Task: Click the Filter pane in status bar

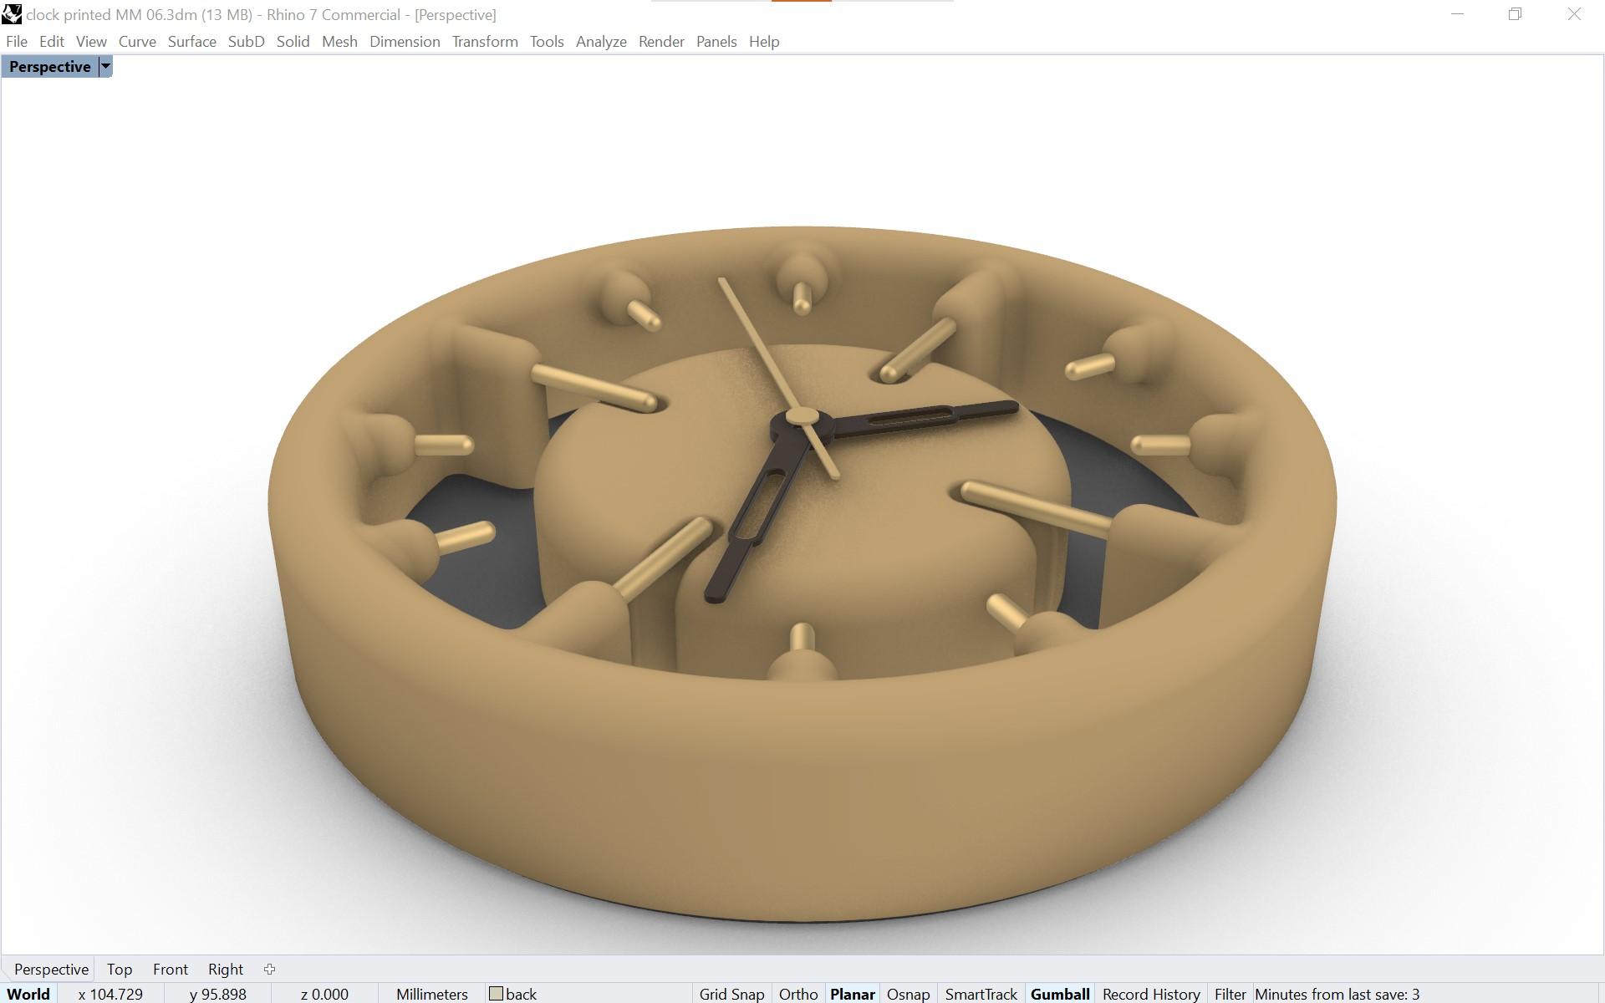Action: click(x=1229, y=994)
